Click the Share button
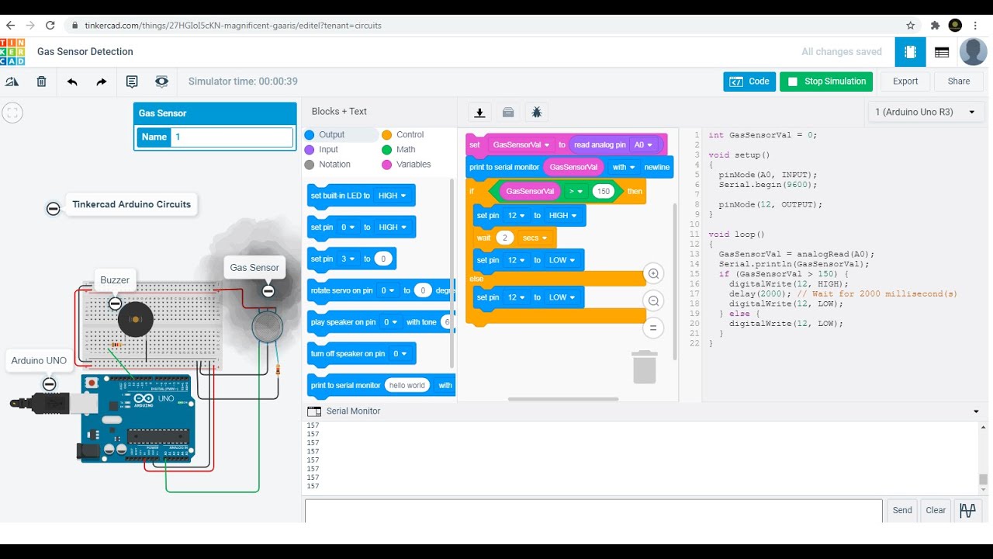Image resolution: width=993 pixels, height=559 pixels. [x=959, y=82]
